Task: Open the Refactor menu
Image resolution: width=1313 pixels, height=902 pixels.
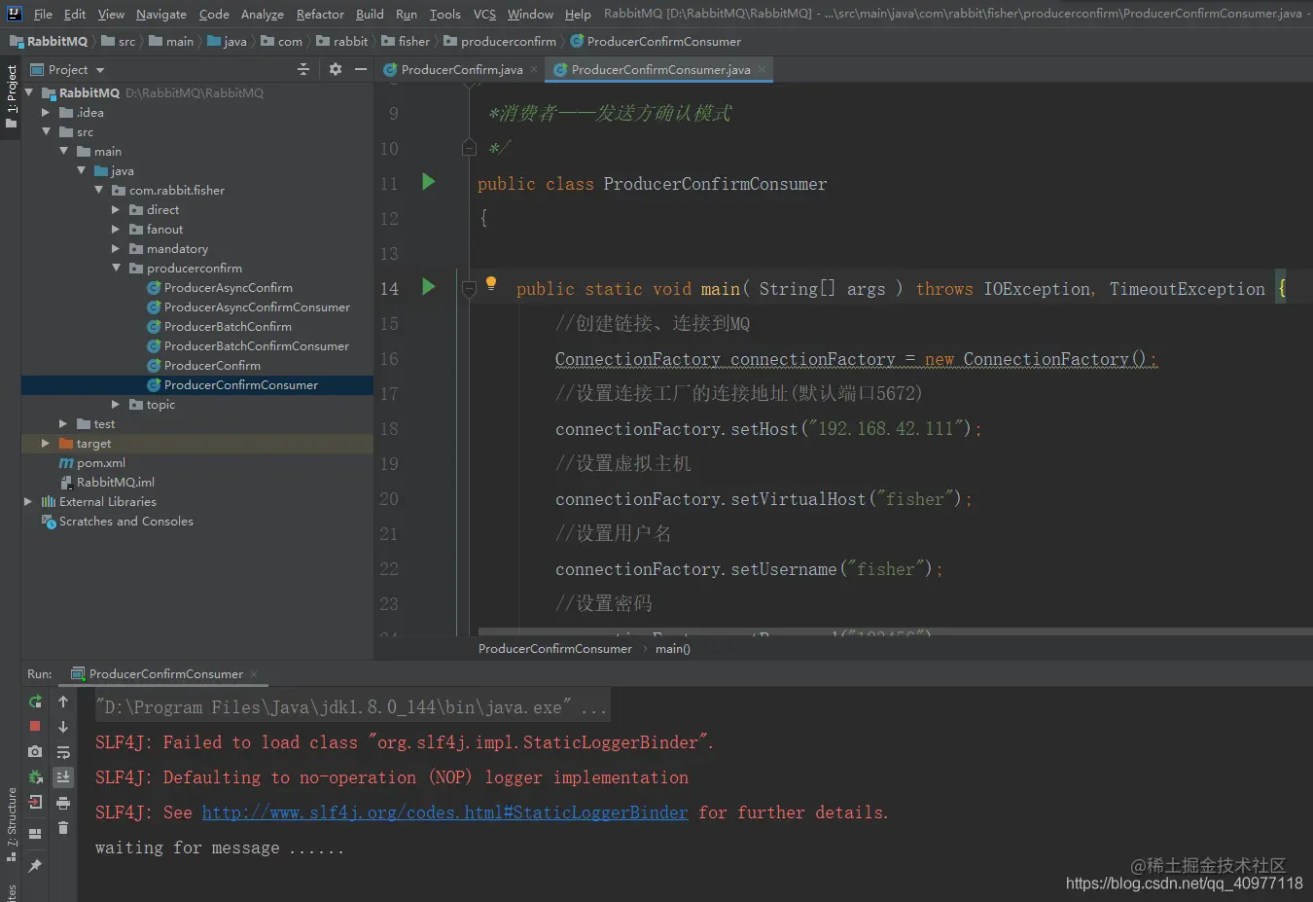Action: [320, 14]
